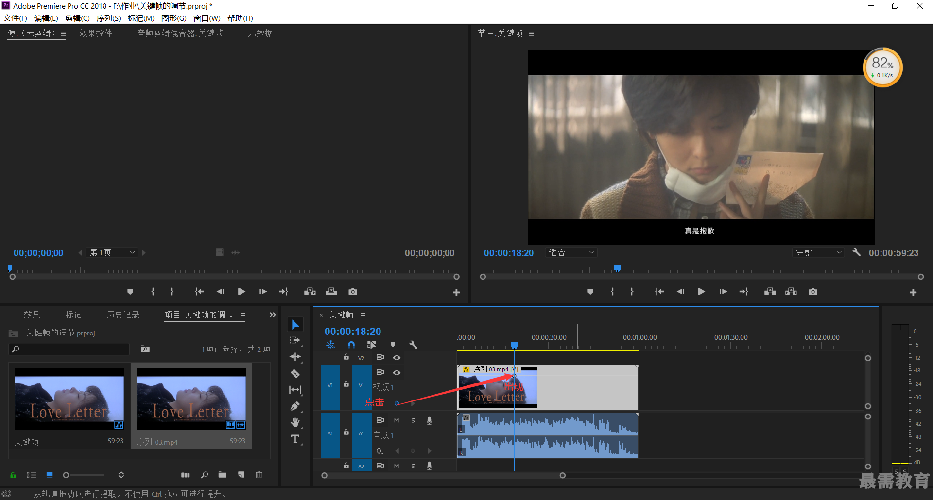
Task: Open Program panel hamburger menu
Action: coord(532,33)
